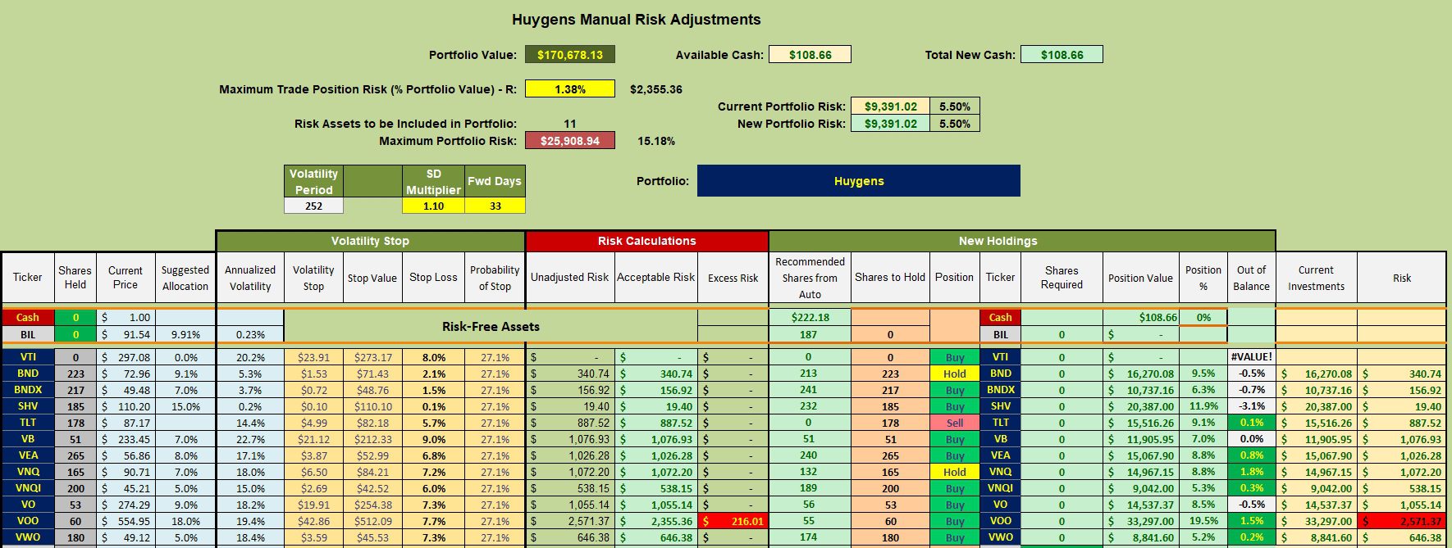Click the Current Portfolio Risk $9,391.02 value
Viewport: 1452px width, 548px height.
click(x=890, y=106)
